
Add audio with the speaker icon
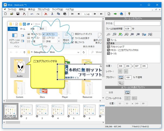pos(109,34)
